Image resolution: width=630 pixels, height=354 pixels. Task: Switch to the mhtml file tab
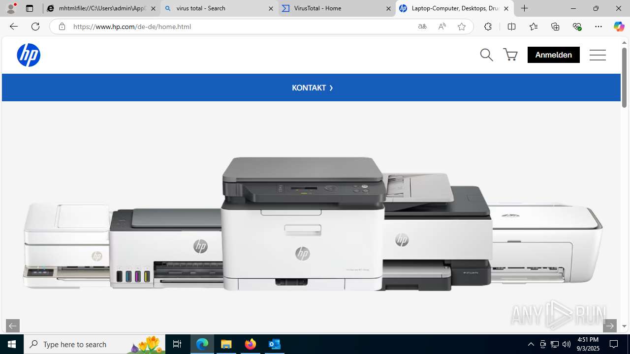pyautogui.click(x=102, y=8)
